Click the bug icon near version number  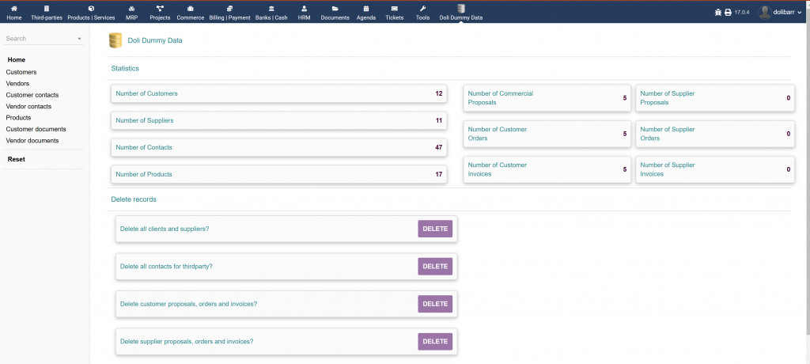coord(717,12)
